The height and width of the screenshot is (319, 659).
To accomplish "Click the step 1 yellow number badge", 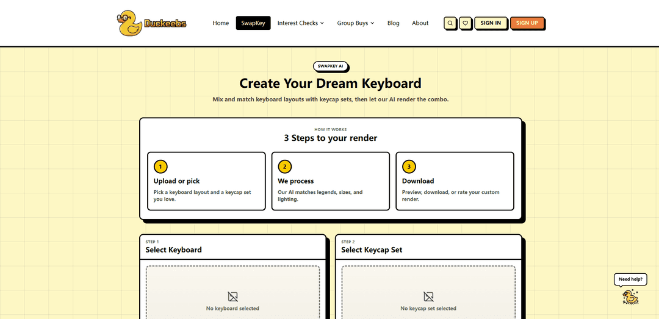I will (160, 167).
